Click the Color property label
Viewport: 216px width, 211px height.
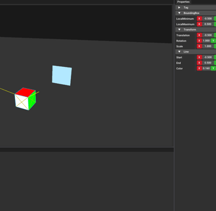click(179, 69)
